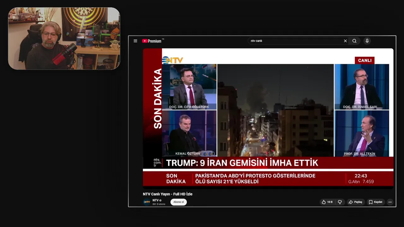The width and height of the screenshot is (404, 227).
Task: Click the ticker text about Pakistan protests
Action: tap(255, 179)
